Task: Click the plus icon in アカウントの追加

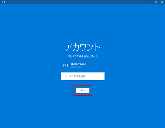Action: [65, 76]
